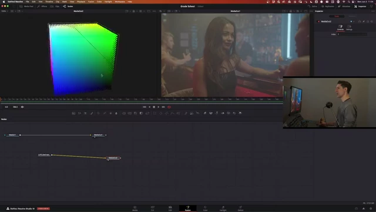Add a pRender particle node from toolbar

197,113
